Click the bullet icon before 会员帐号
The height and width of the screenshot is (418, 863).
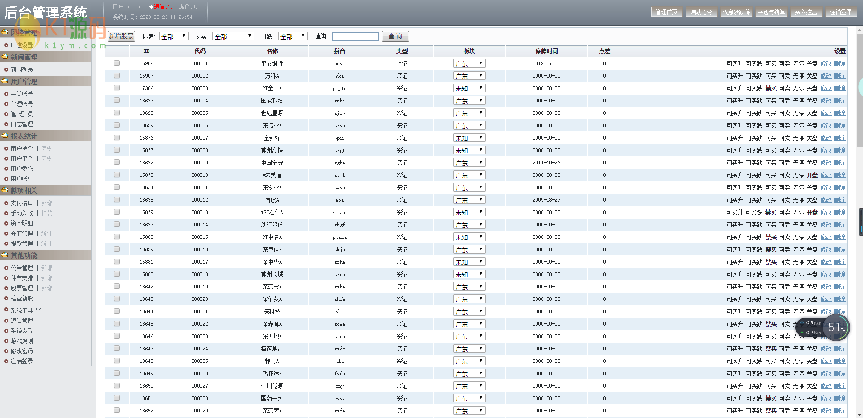[6, 94]
